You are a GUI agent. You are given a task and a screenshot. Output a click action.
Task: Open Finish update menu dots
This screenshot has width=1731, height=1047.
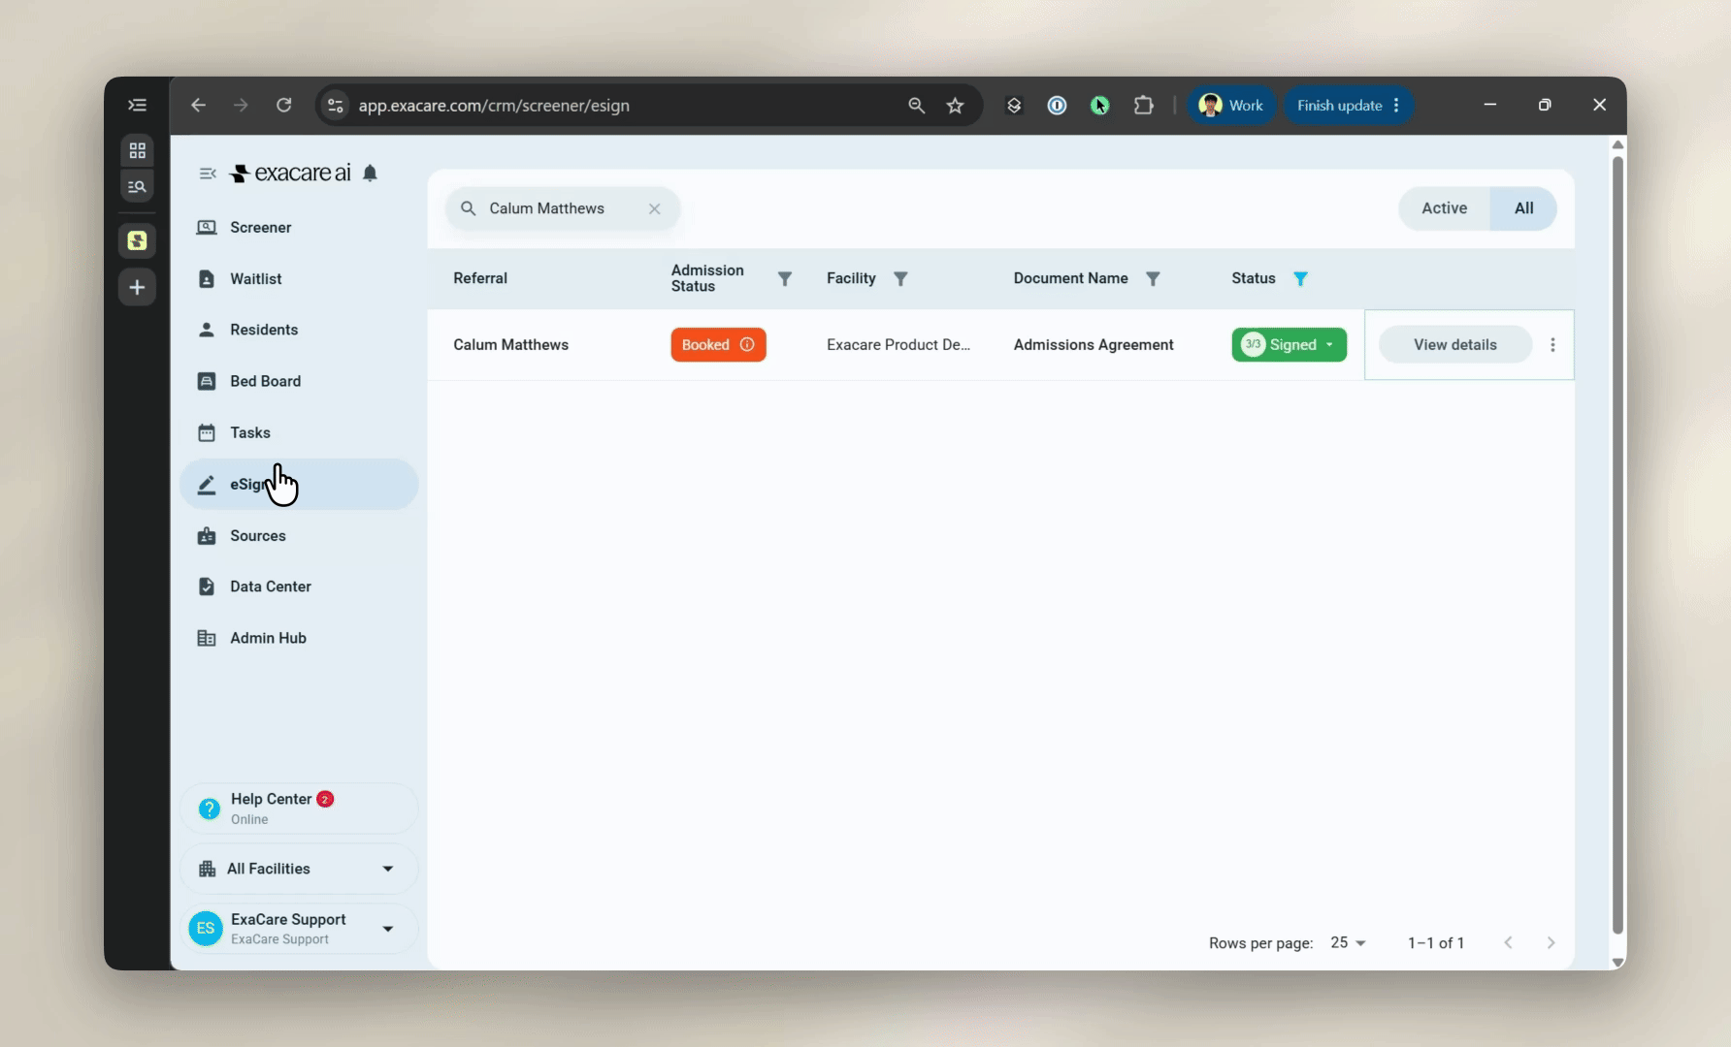[1396, 106]
